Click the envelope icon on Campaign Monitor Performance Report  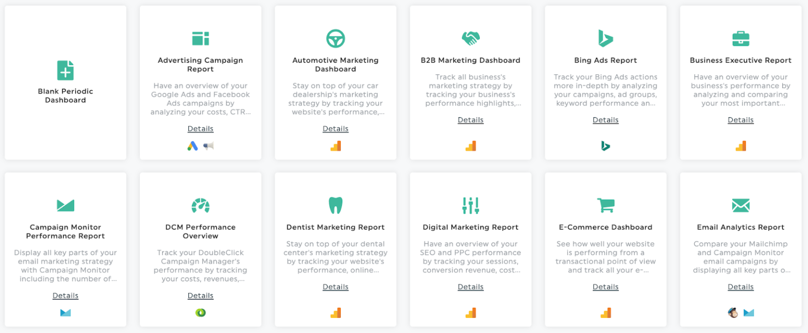[65, 205]
